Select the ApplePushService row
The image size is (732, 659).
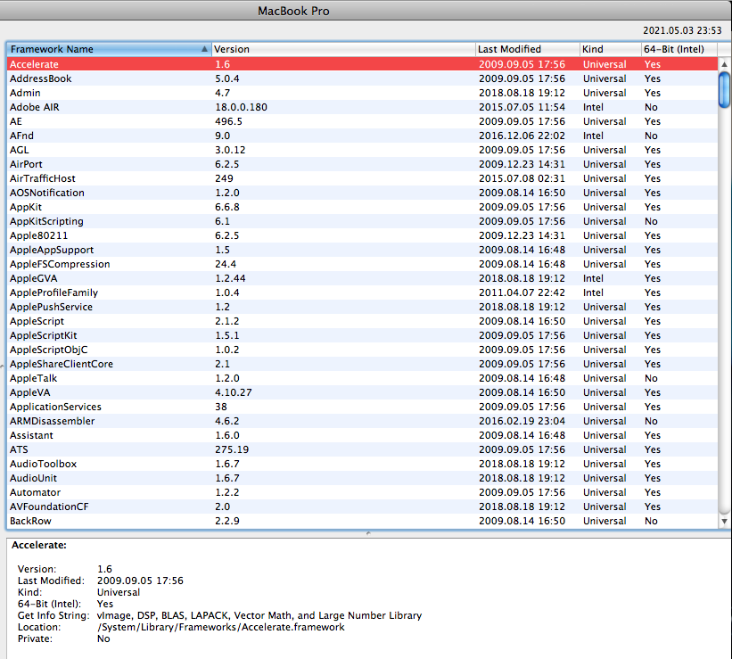click(x=362, y=307)
